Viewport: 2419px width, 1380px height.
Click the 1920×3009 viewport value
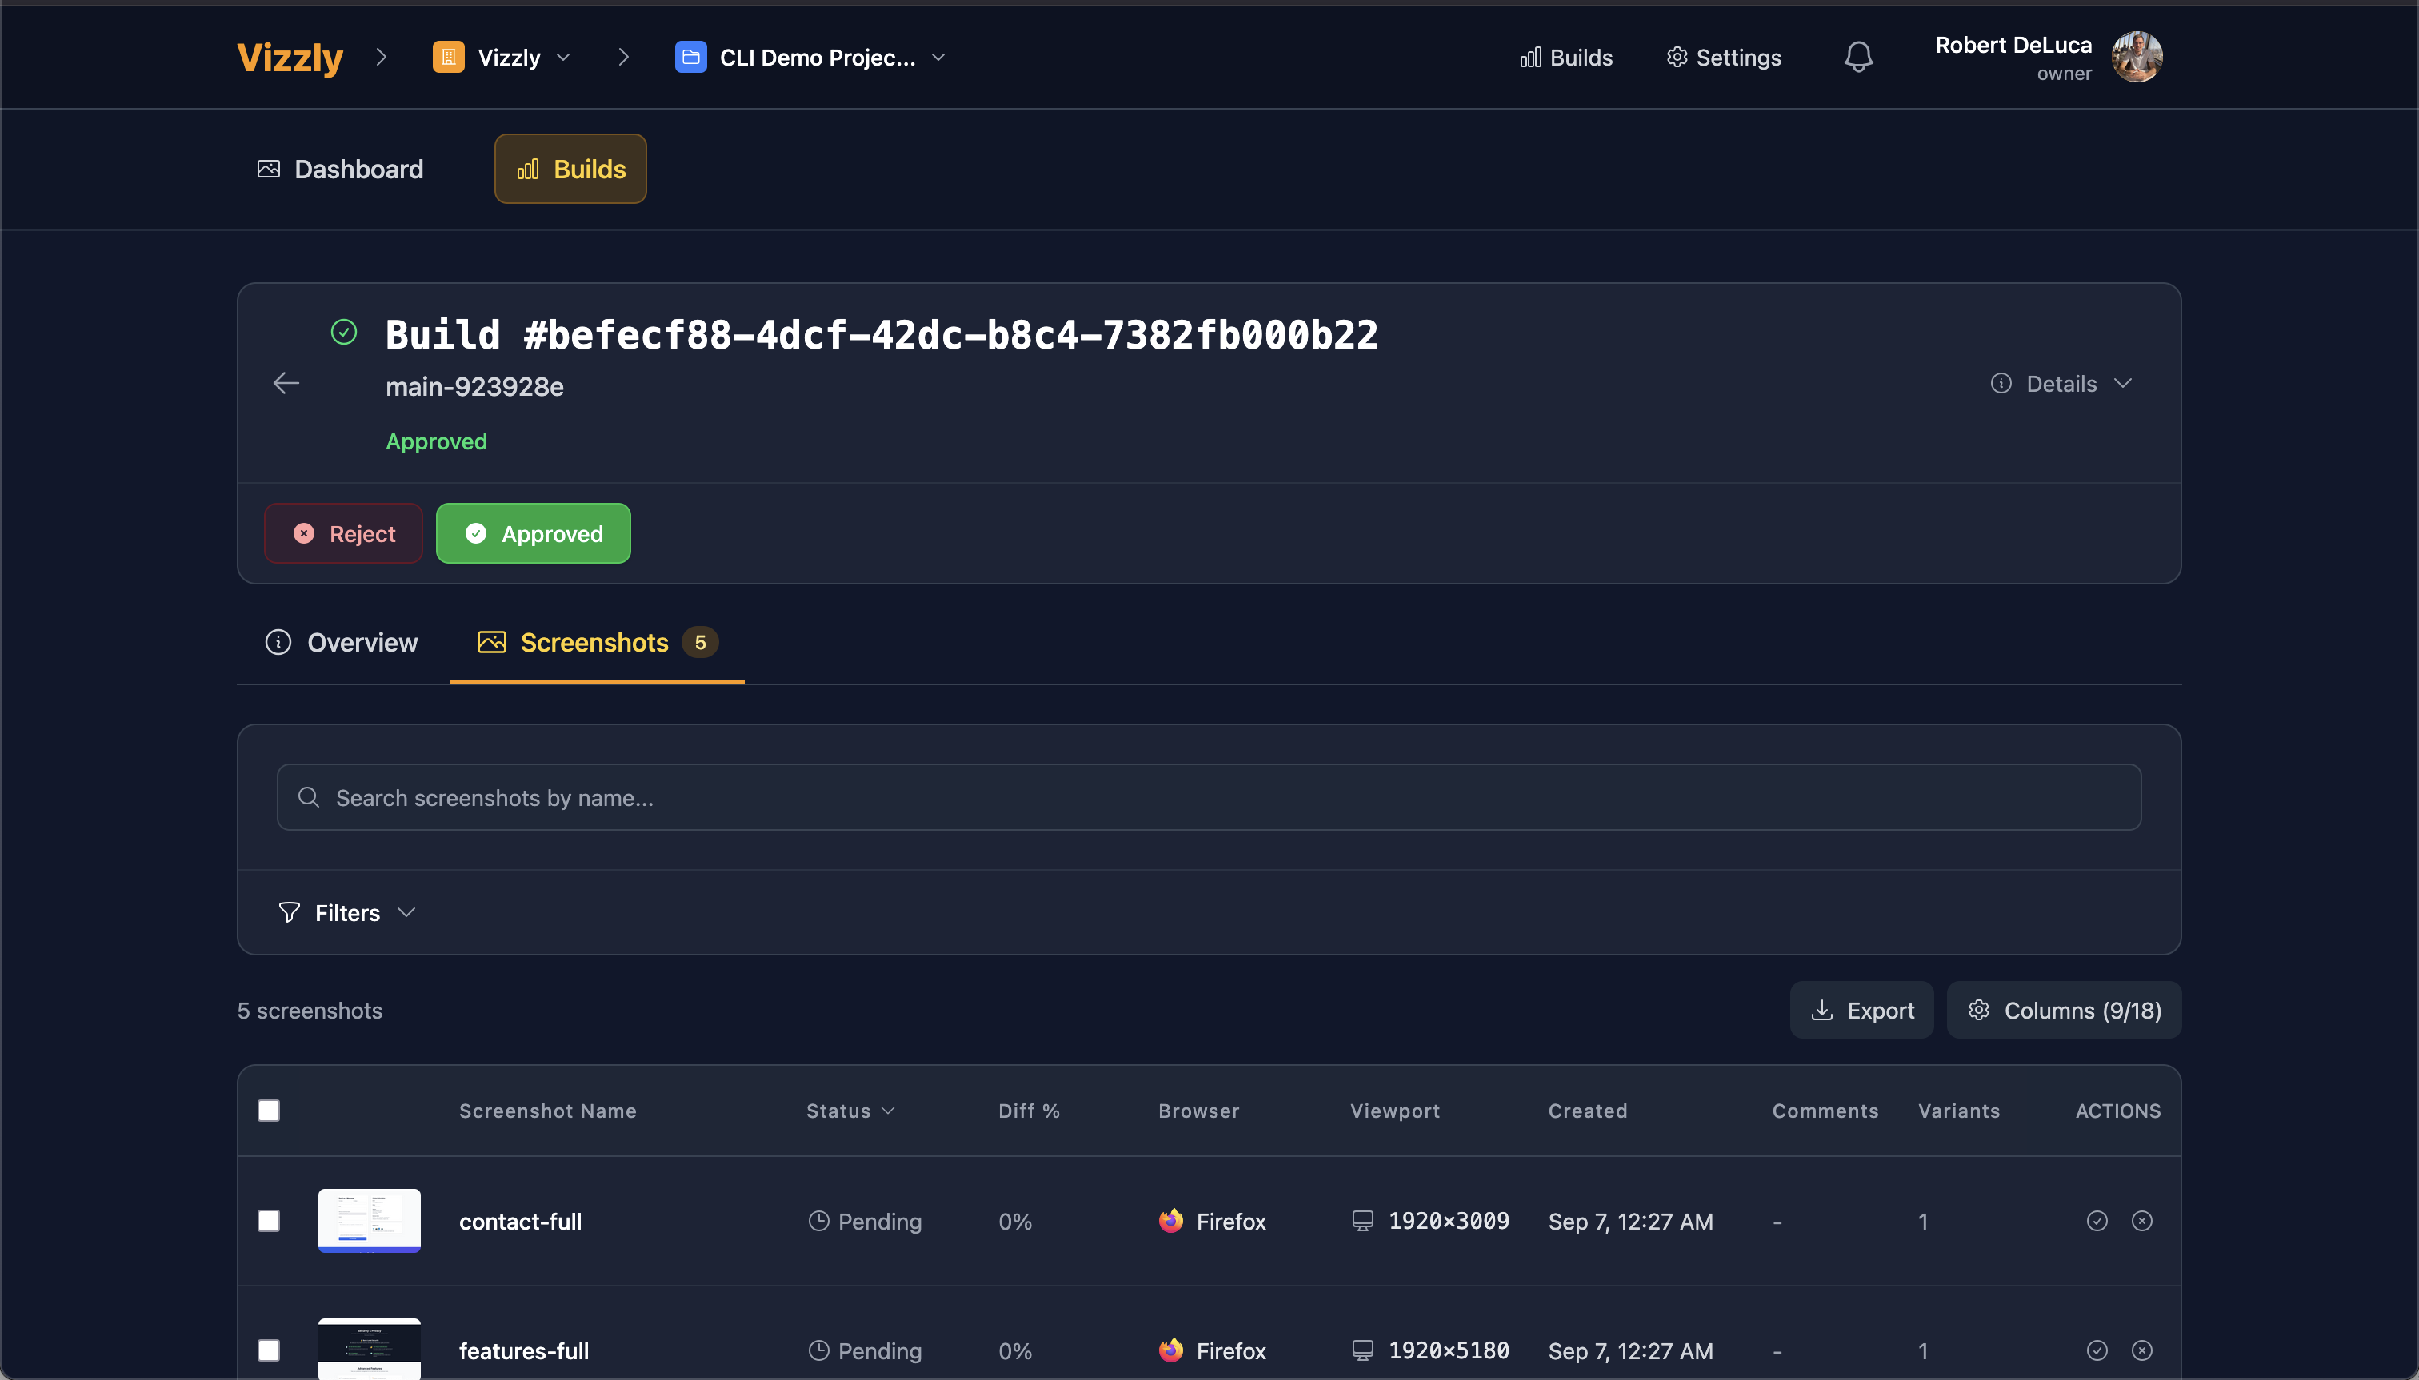(1449, 1221)
